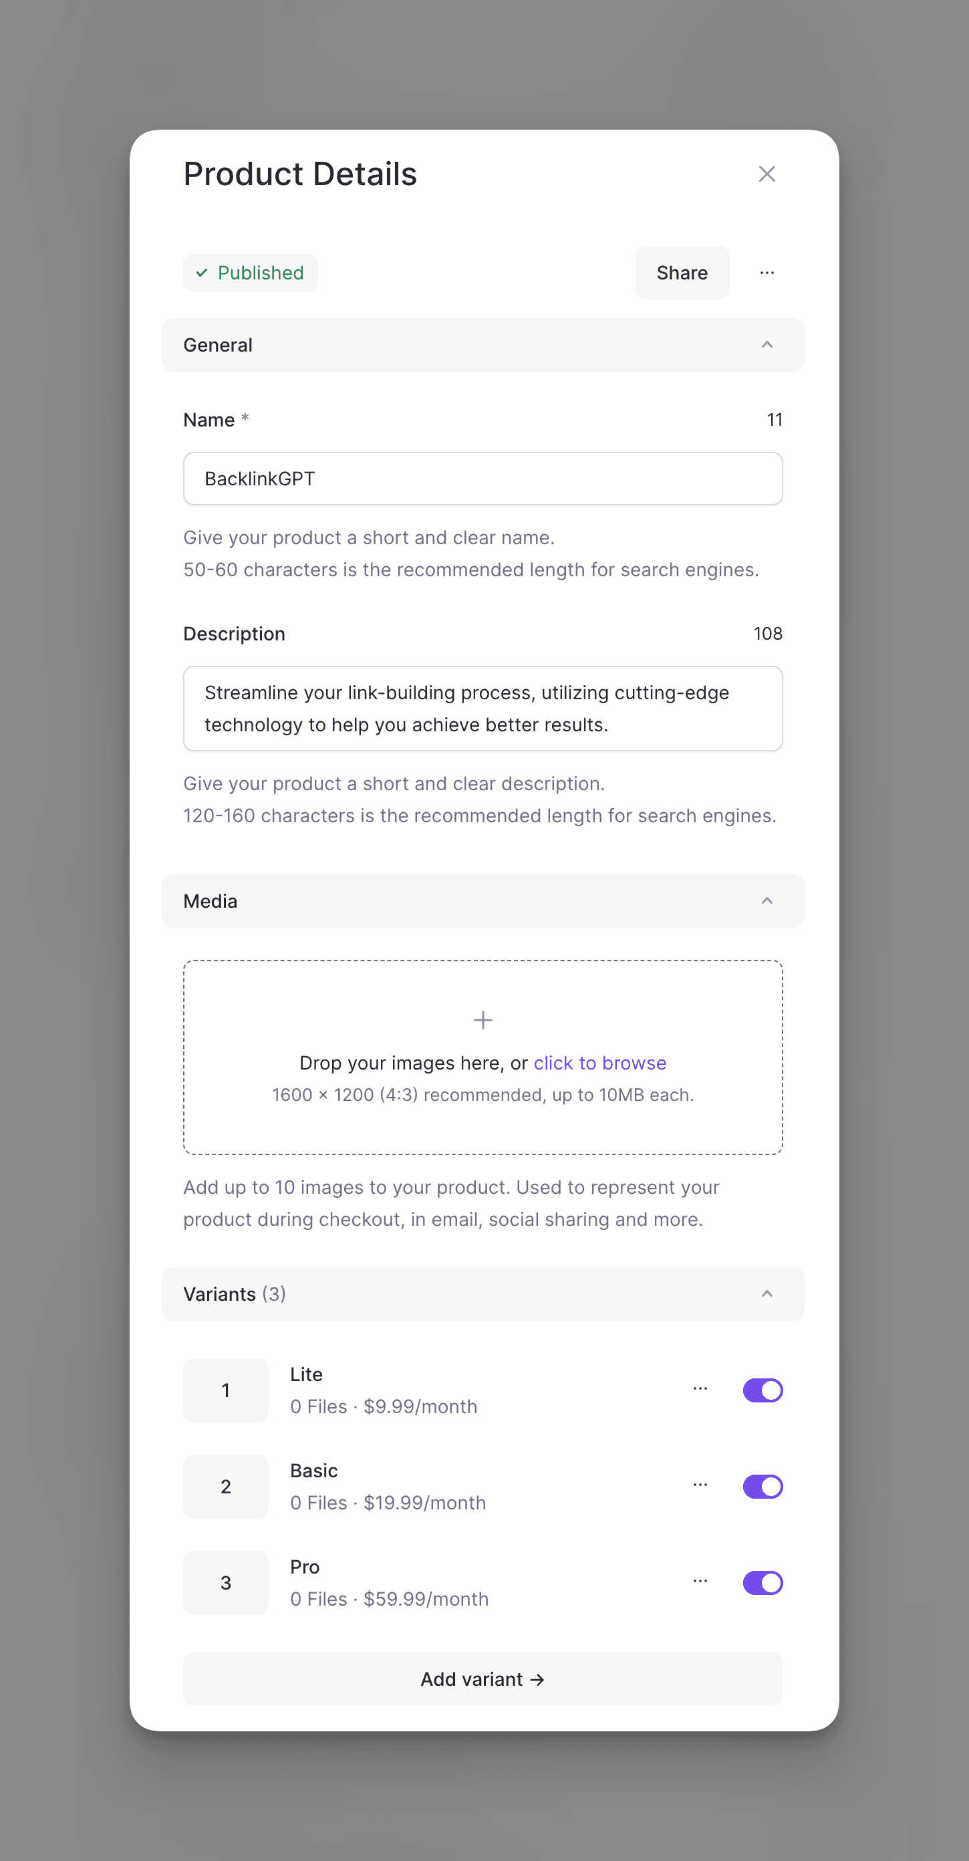Open options menu for Pro variant
The width and height of the screenshot is (969, 1861).
coord(700,1581)
